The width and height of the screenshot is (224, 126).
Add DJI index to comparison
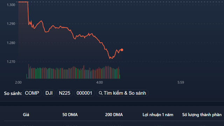coord(49,93)
